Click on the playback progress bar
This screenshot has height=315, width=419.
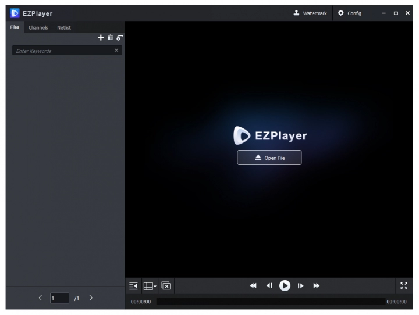pos(271,302)
